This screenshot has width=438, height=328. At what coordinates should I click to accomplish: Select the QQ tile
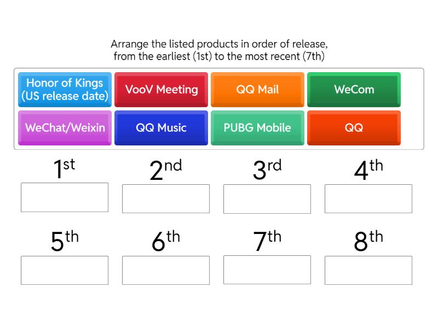click(354, 128)
